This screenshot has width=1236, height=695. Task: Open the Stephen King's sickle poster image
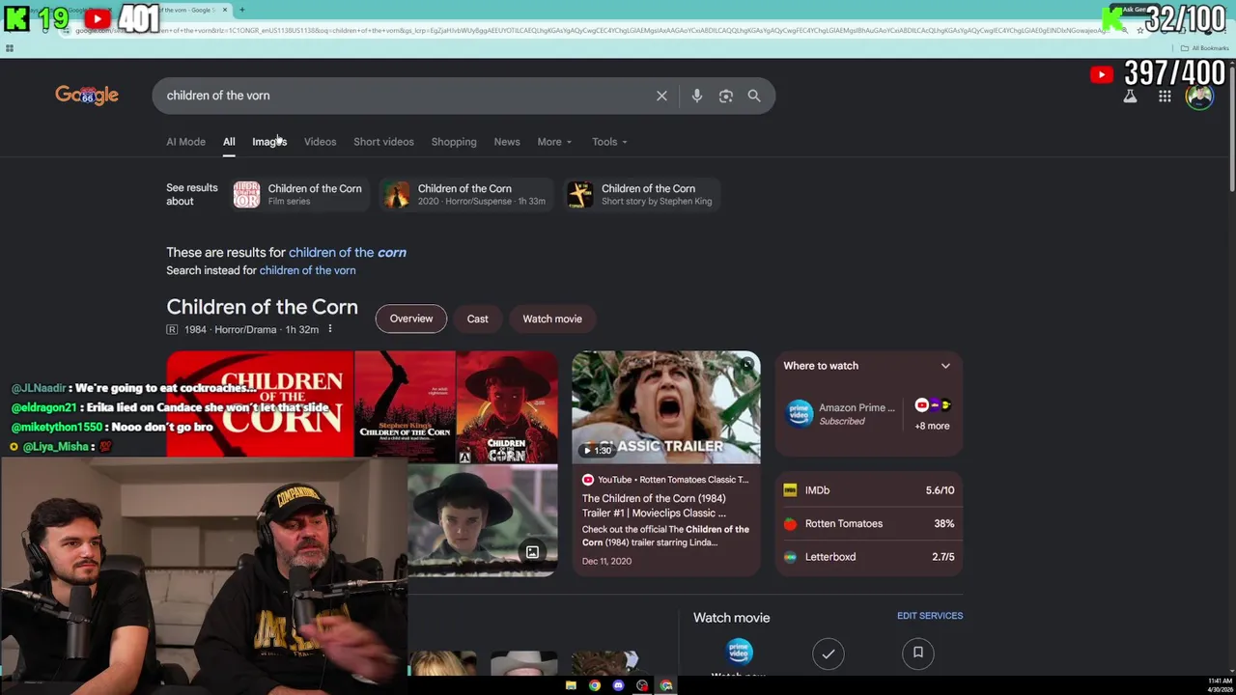click(x=405, y=407)
